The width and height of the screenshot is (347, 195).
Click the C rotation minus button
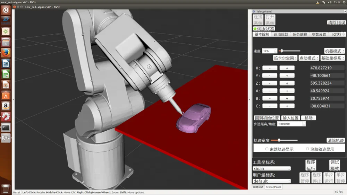coord(270,106)
